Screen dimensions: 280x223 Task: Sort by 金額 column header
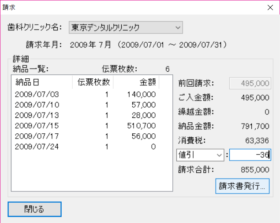[137, 82]
